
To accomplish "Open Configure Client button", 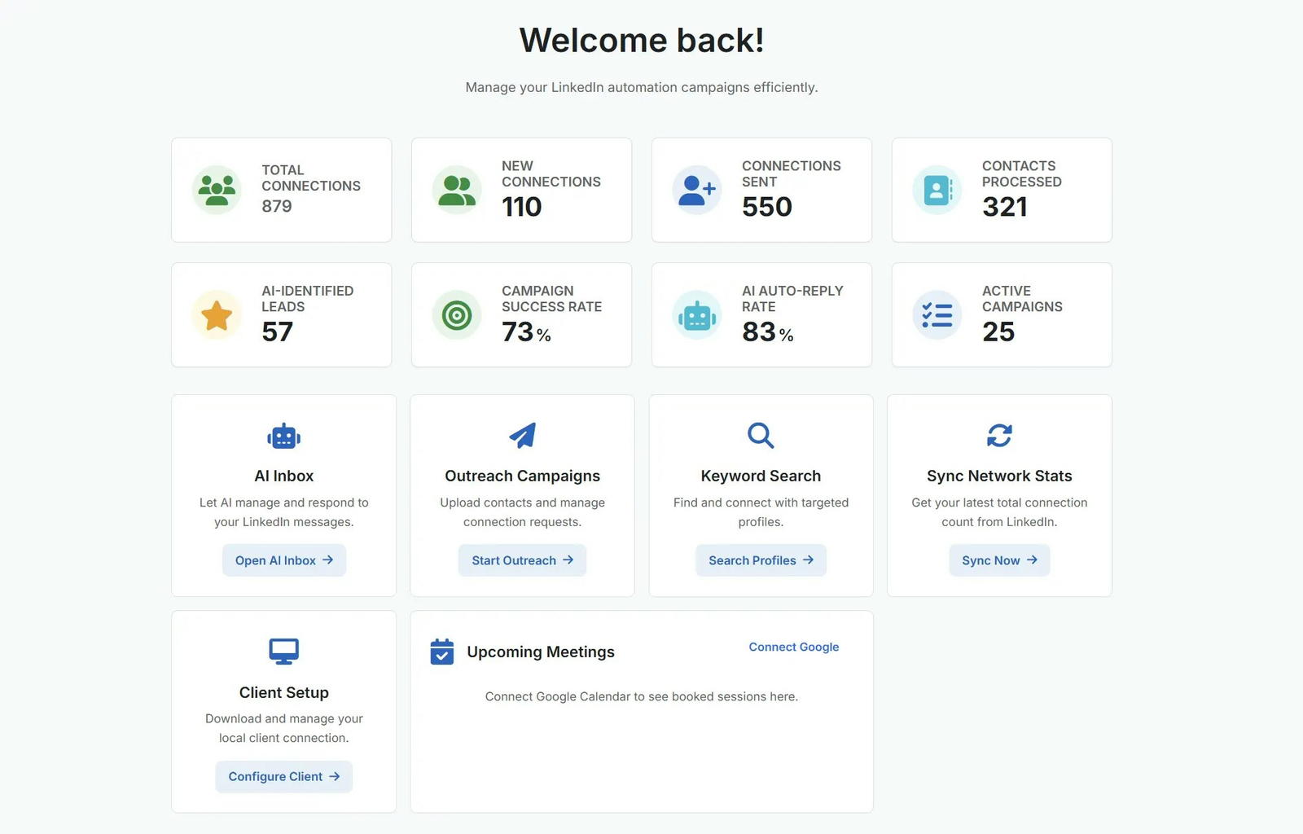I will (x=283, y=777).
